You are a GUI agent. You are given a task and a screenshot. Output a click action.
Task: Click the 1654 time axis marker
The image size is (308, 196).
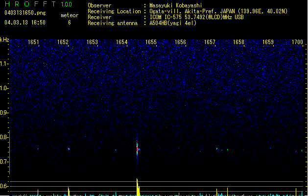[x=121, y=42]
